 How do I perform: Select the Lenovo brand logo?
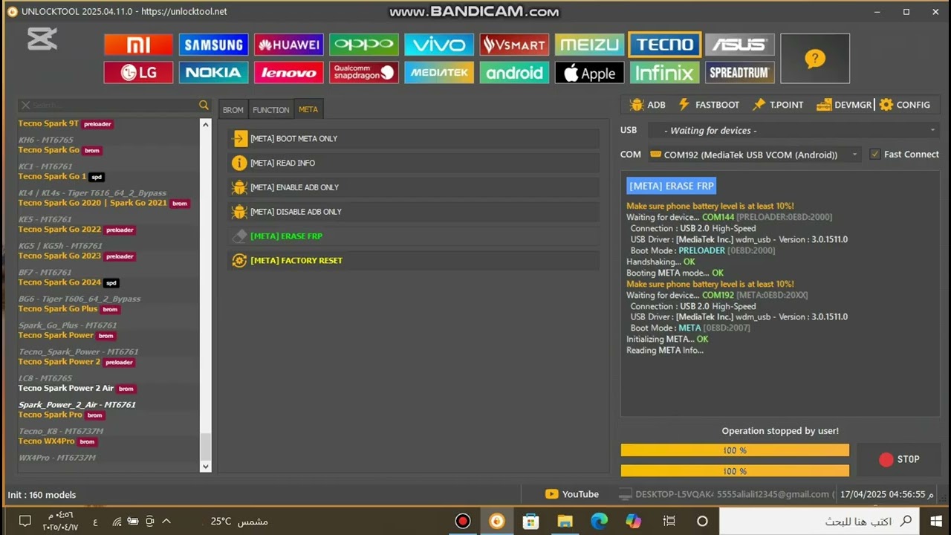coord(288,72)
